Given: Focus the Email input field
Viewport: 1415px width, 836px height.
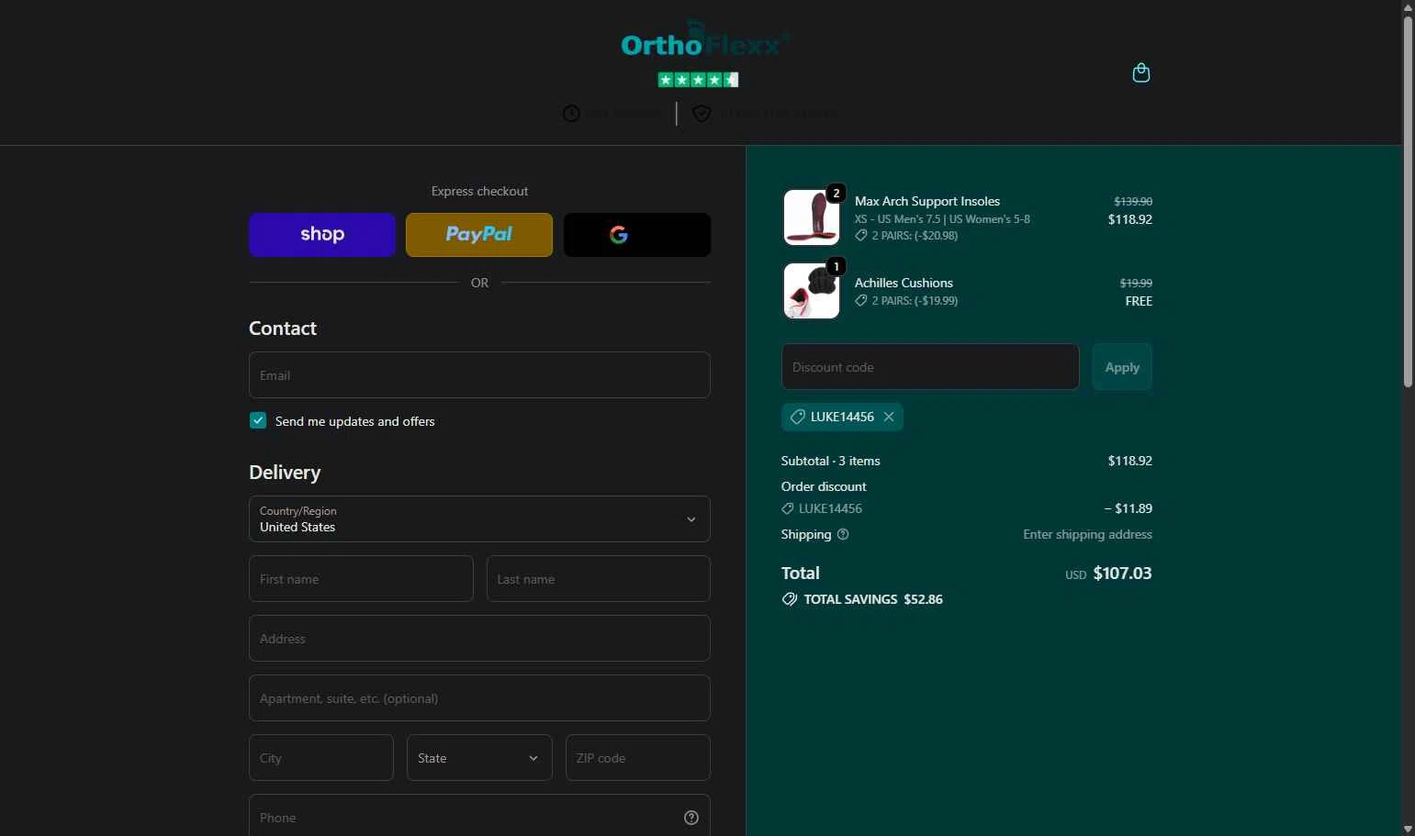Looking at the screenshot, I should tap(479, 375).
